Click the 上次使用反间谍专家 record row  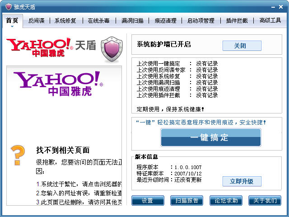click(177, 70)
